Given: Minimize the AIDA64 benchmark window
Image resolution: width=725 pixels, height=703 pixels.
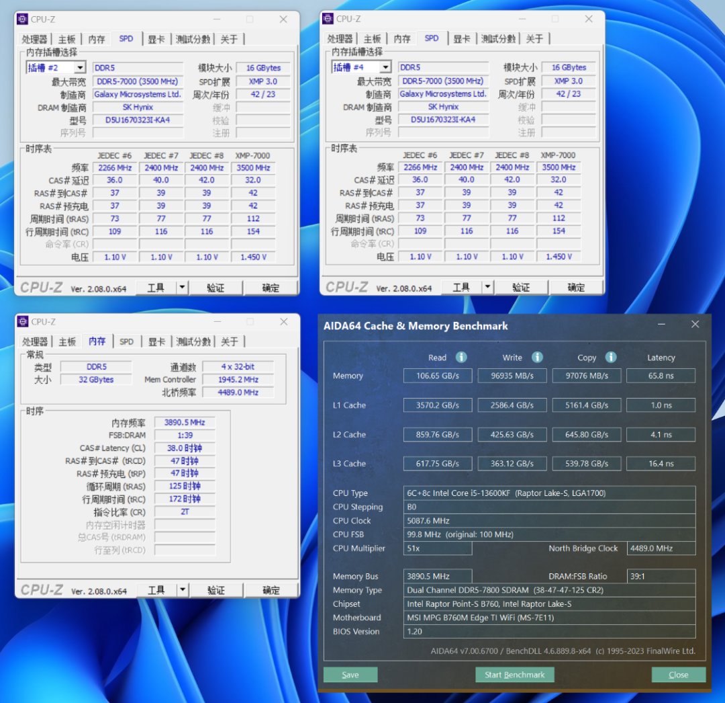Looking at the screenshot, I should coord(662,325).
